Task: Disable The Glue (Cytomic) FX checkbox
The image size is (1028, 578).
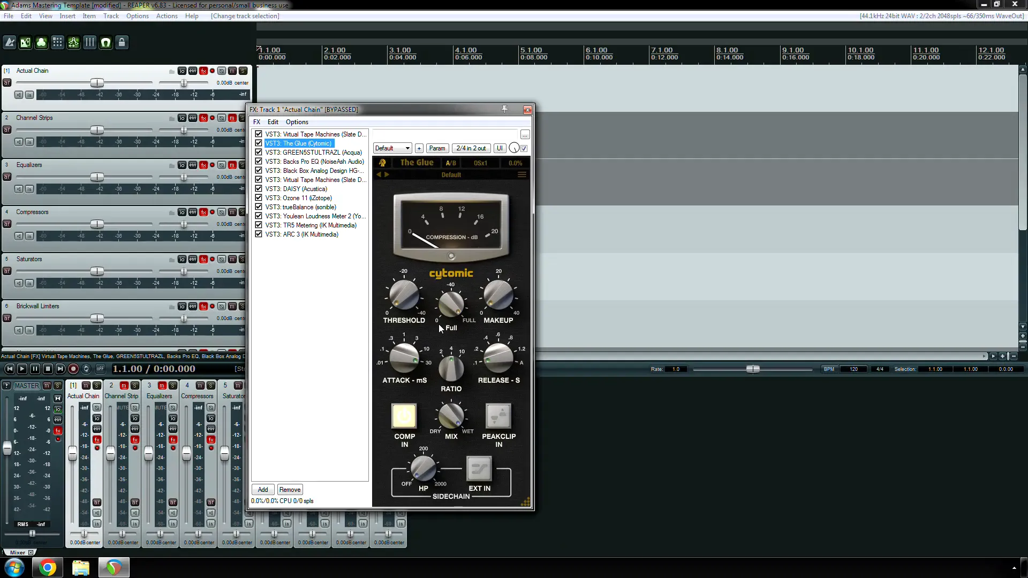Action: coord(259,143)
